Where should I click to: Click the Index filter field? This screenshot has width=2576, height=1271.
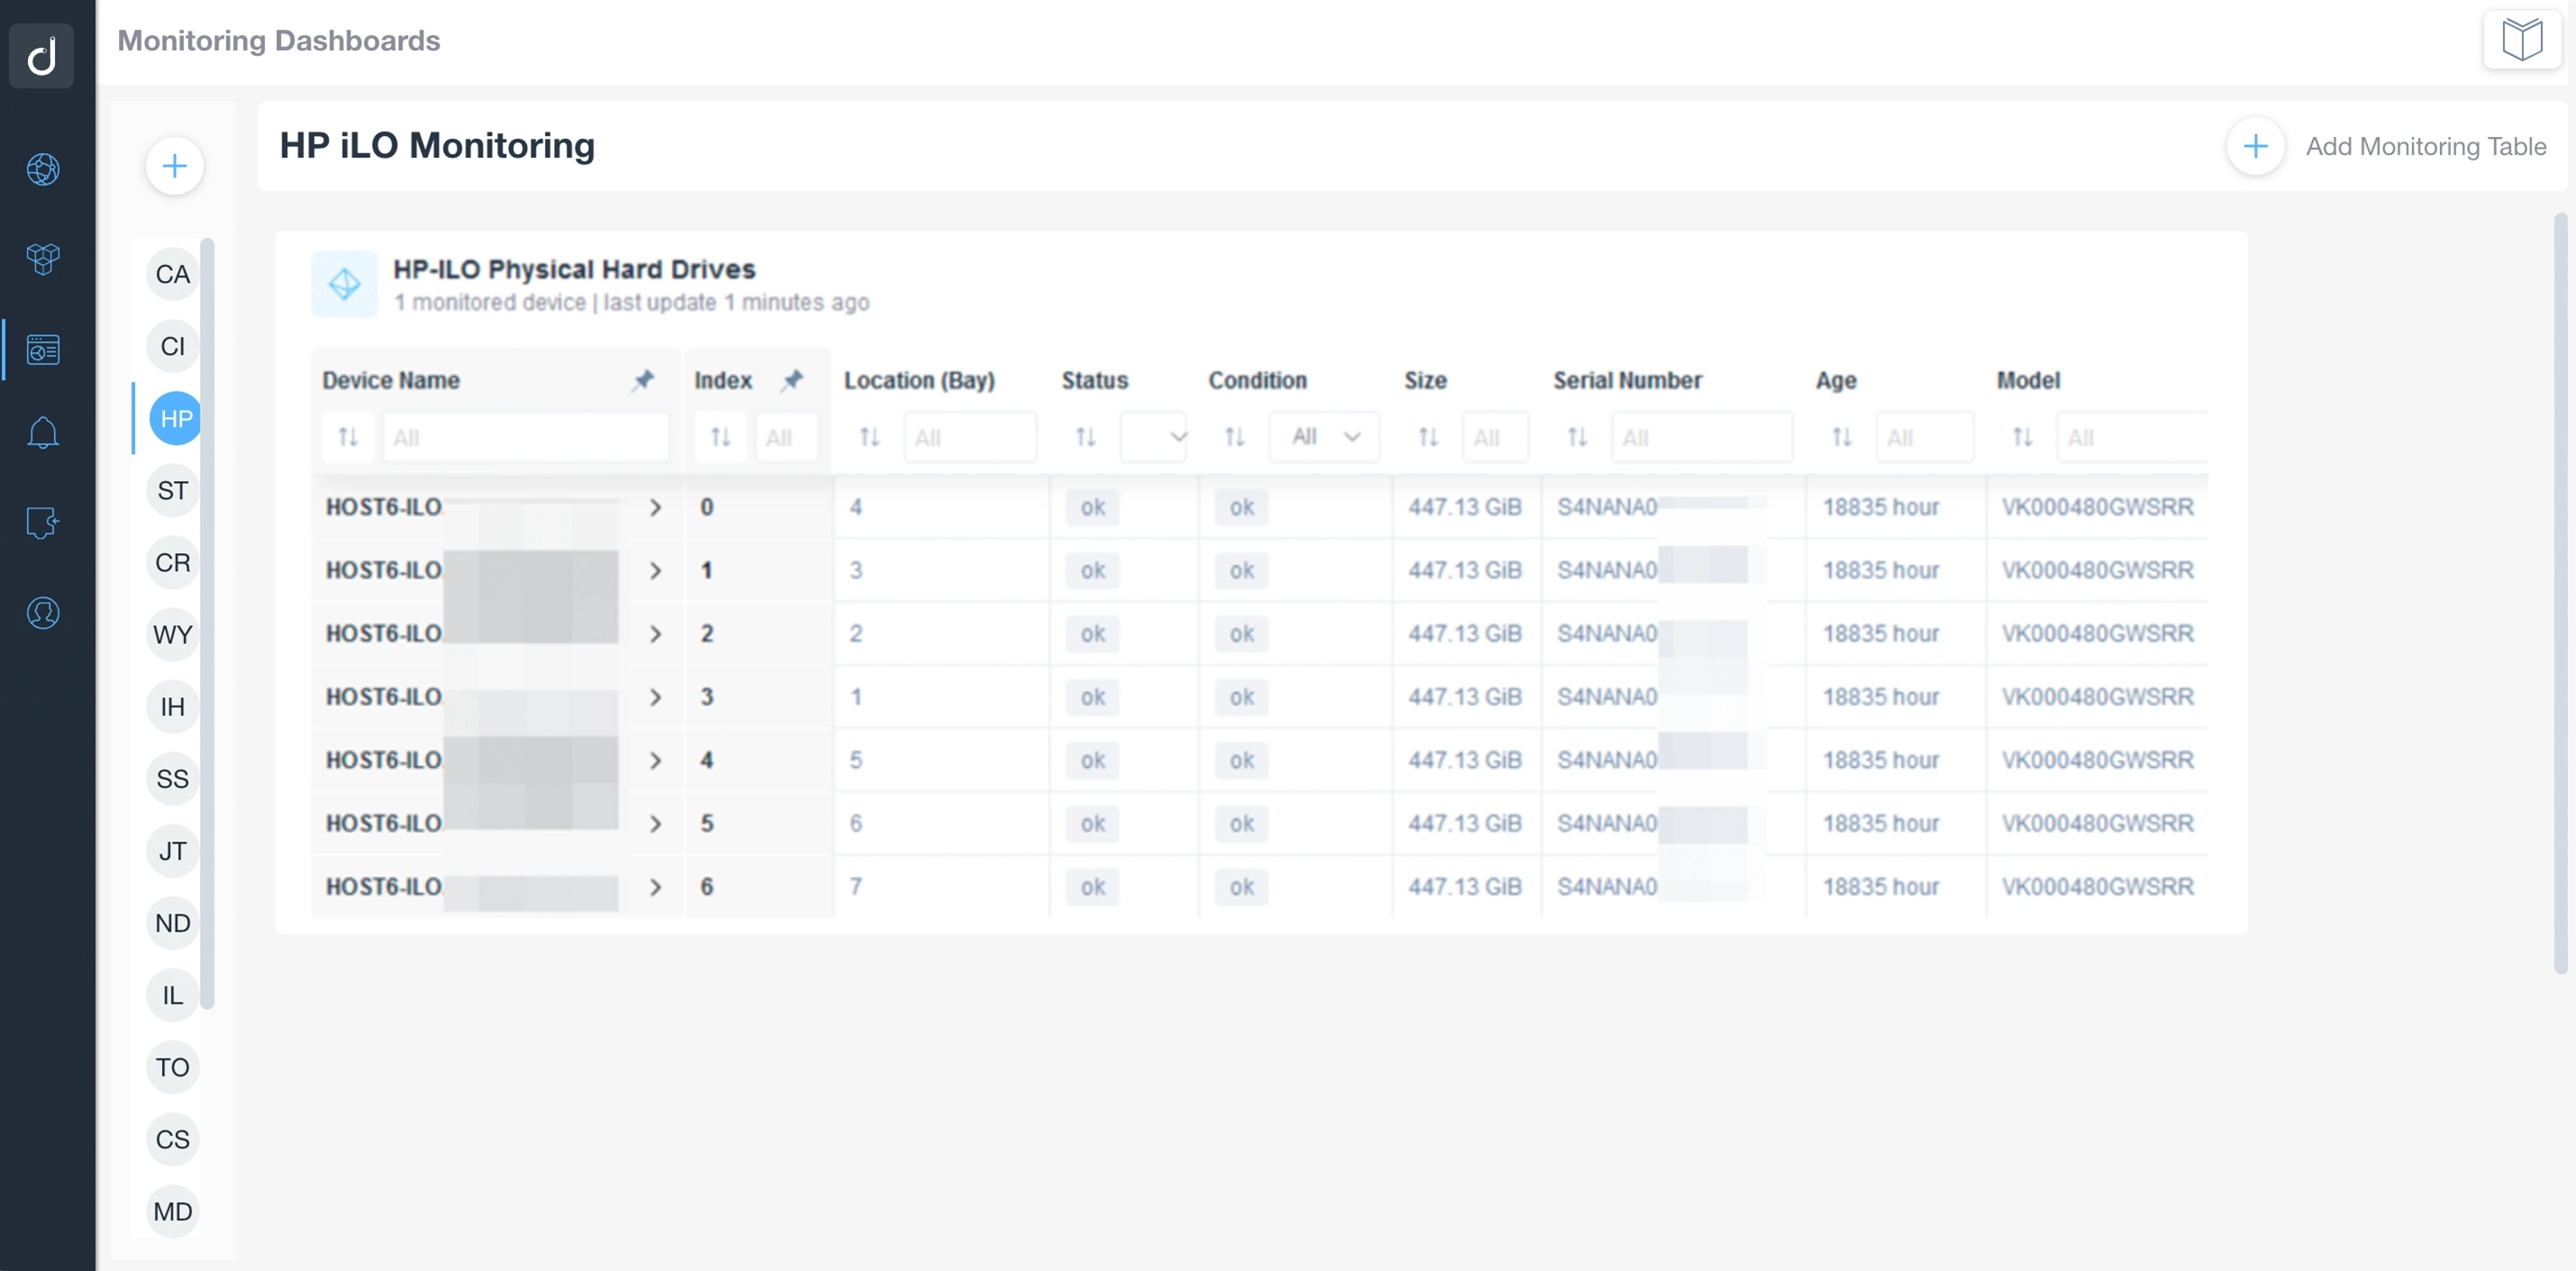pos(787,437)
